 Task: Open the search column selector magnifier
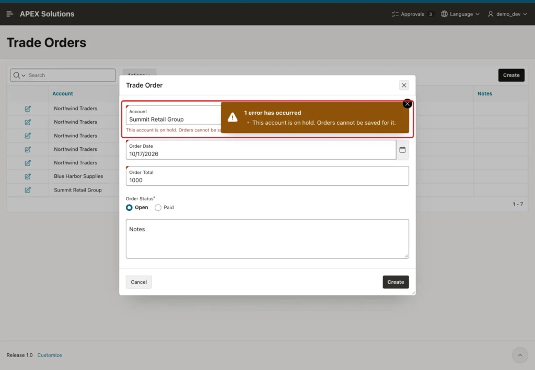point(19,75)
